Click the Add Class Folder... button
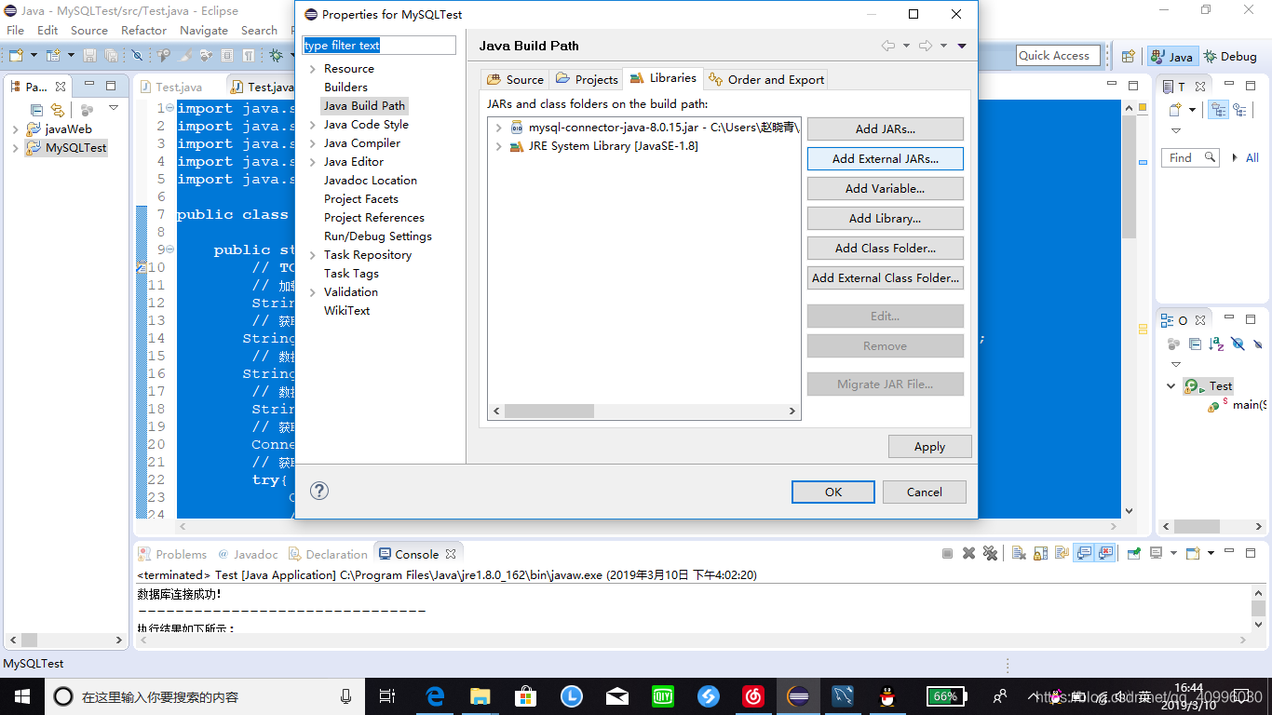1272x715 pixels. [x=885, y=248]
